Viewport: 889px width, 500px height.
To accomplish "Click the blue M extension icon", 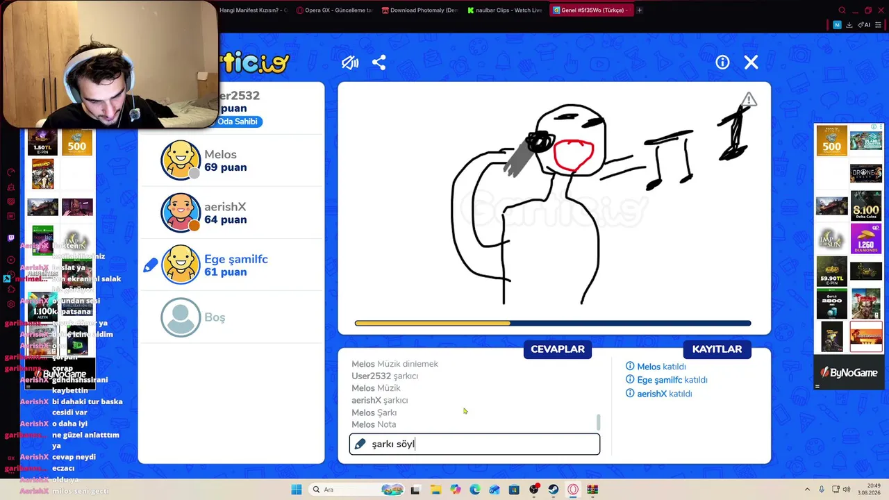I will point(837,25).
